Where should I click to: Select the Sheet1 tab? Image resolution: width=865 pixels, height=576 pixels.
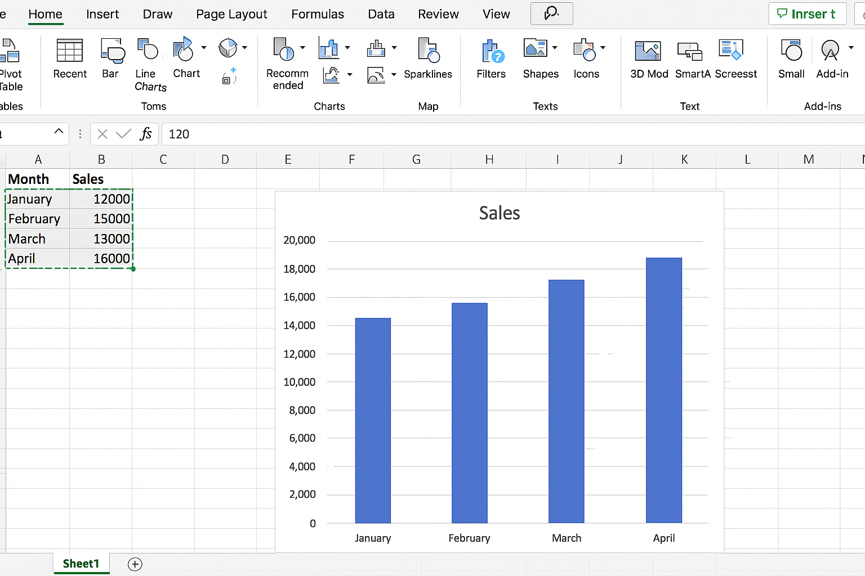81,564
